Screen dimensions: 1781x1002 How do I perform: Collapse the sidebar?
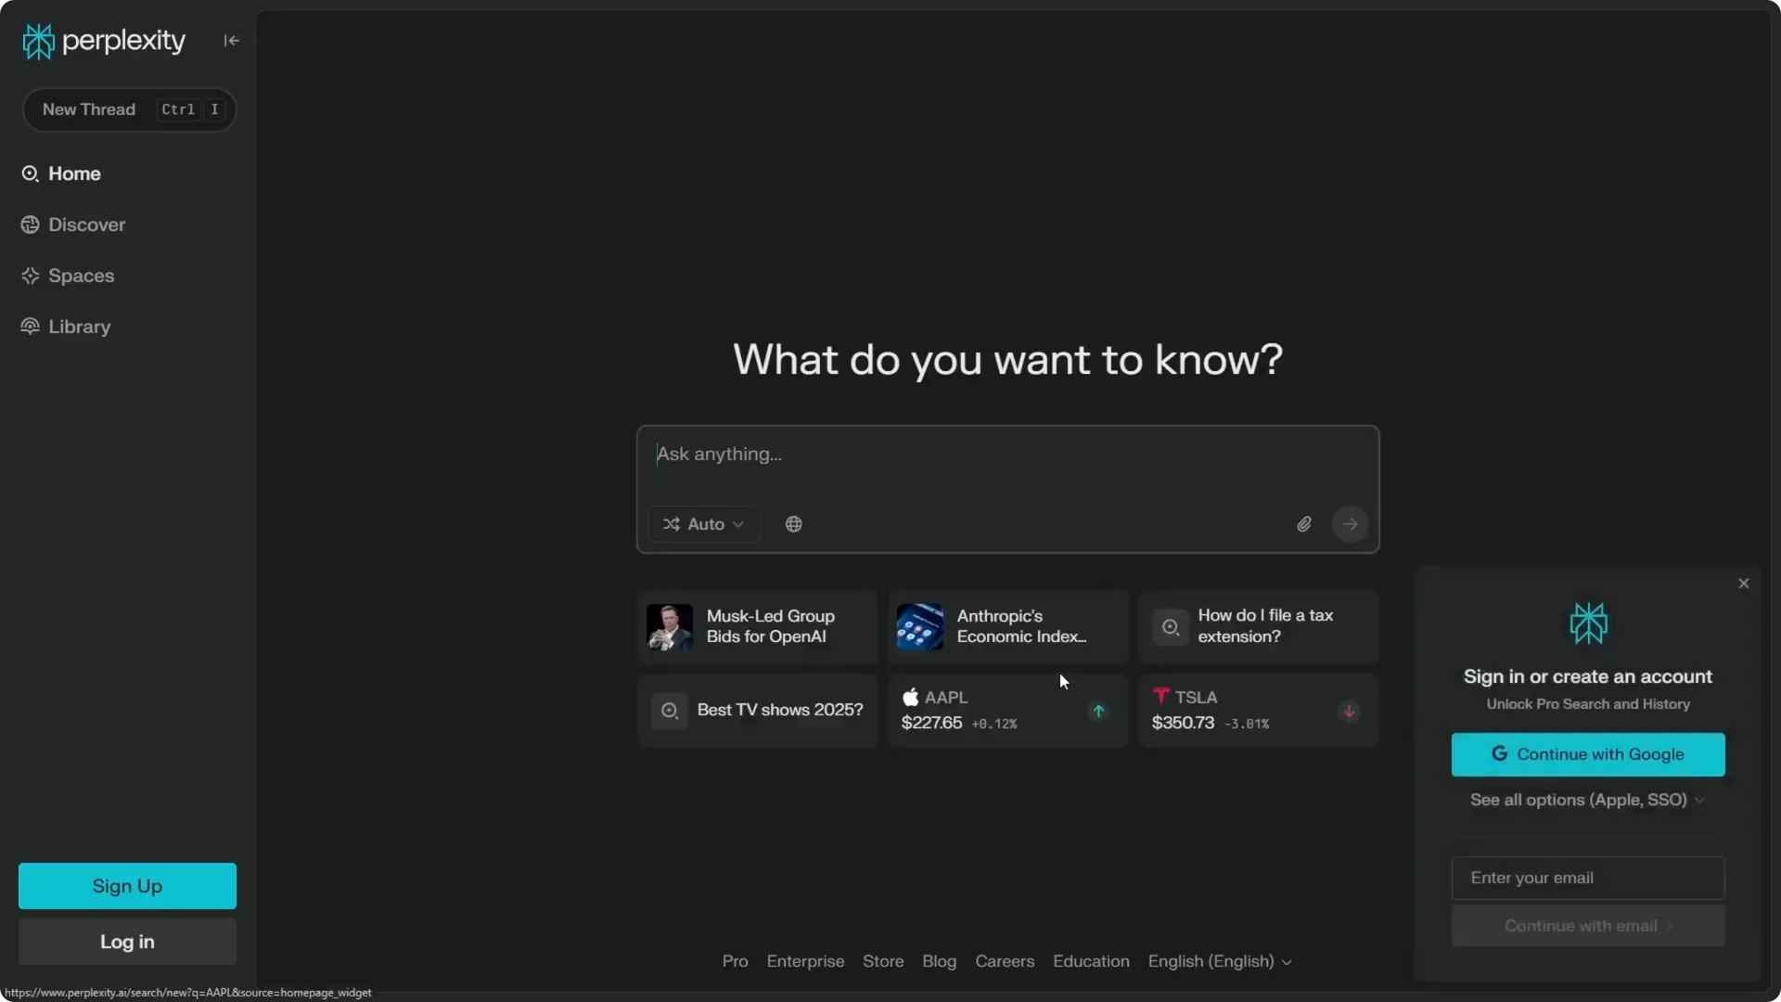[x=231, y=41]
